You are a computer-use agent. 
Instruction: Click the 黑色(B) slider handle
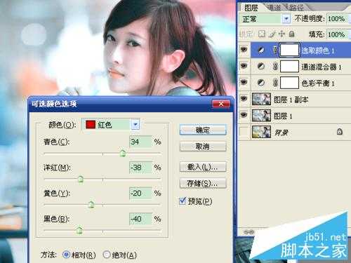pyautogui.click(x=79, y=231)
